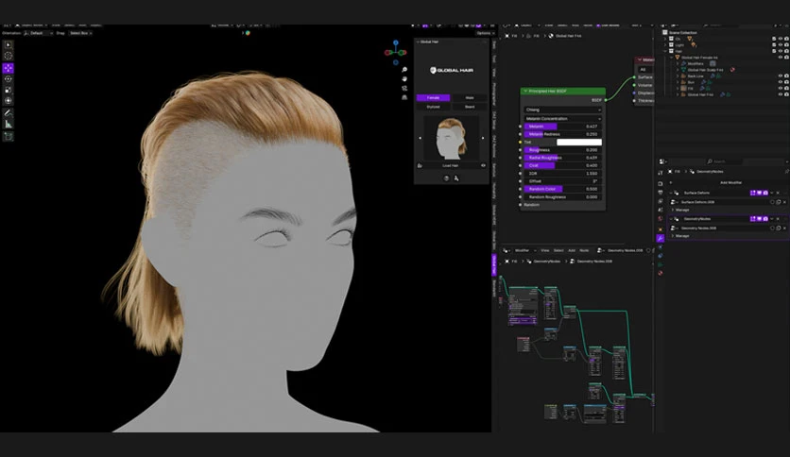Image resolution: width=790 pixels, height=457 pixels.
Task: Show previous hairstyle with left arrow
Action: 420,138
